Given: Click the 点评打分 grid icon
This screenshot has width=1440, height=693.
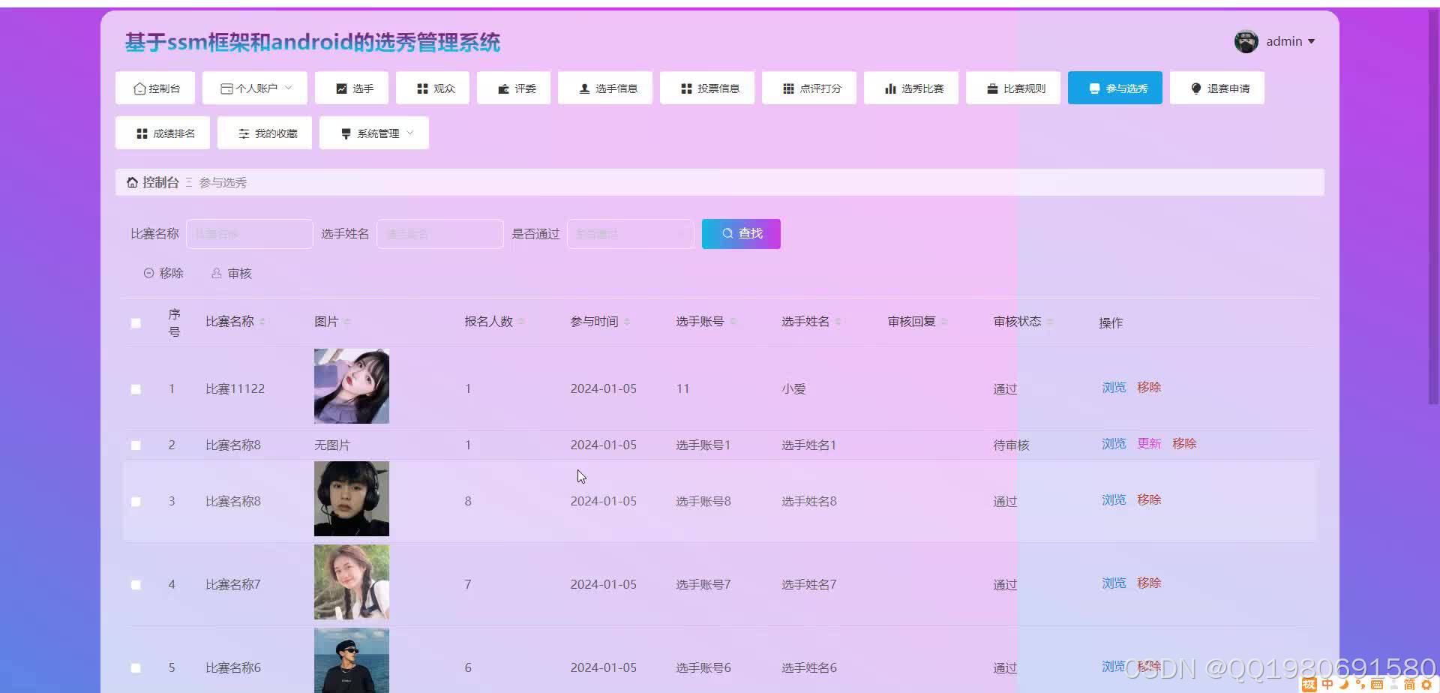Looking at the screenshot, I should 787,88.
